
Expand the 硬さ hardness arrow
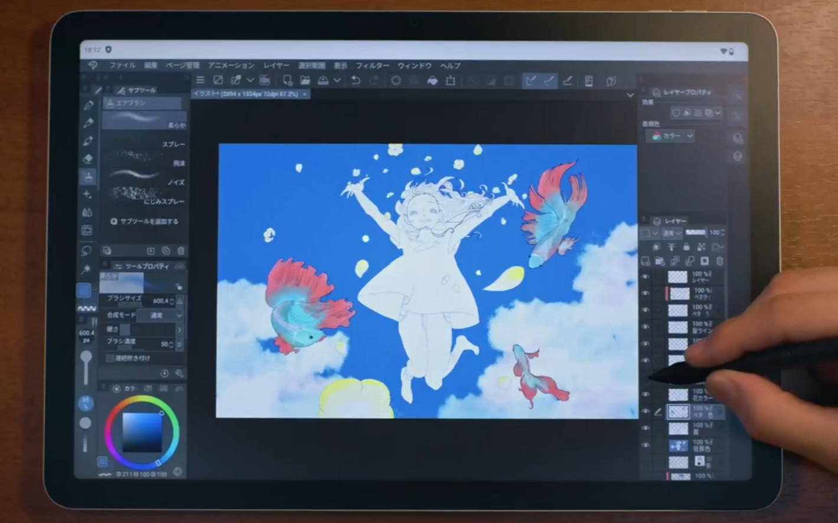coord(180,330)
